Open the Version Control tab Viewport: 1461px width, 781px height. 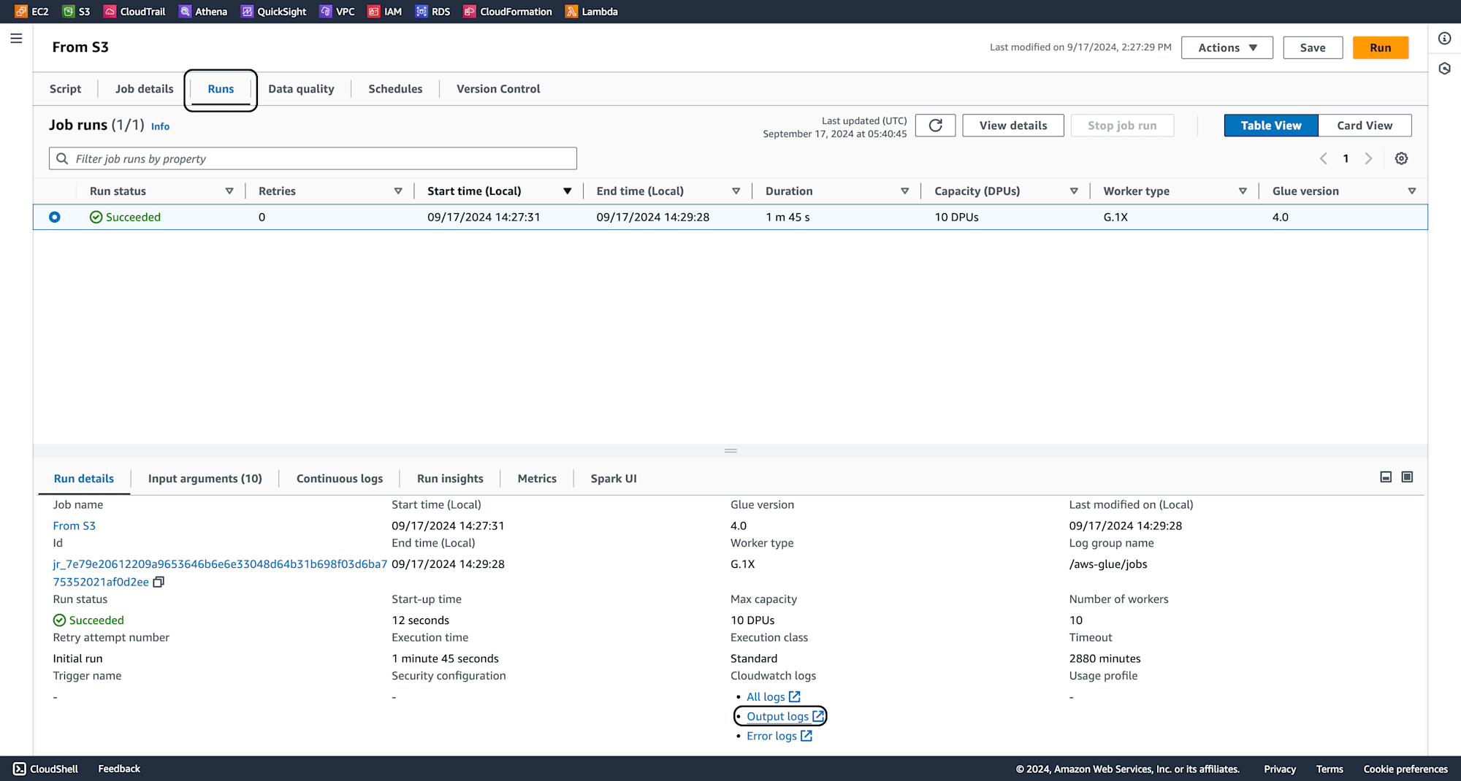click(498, 89)
